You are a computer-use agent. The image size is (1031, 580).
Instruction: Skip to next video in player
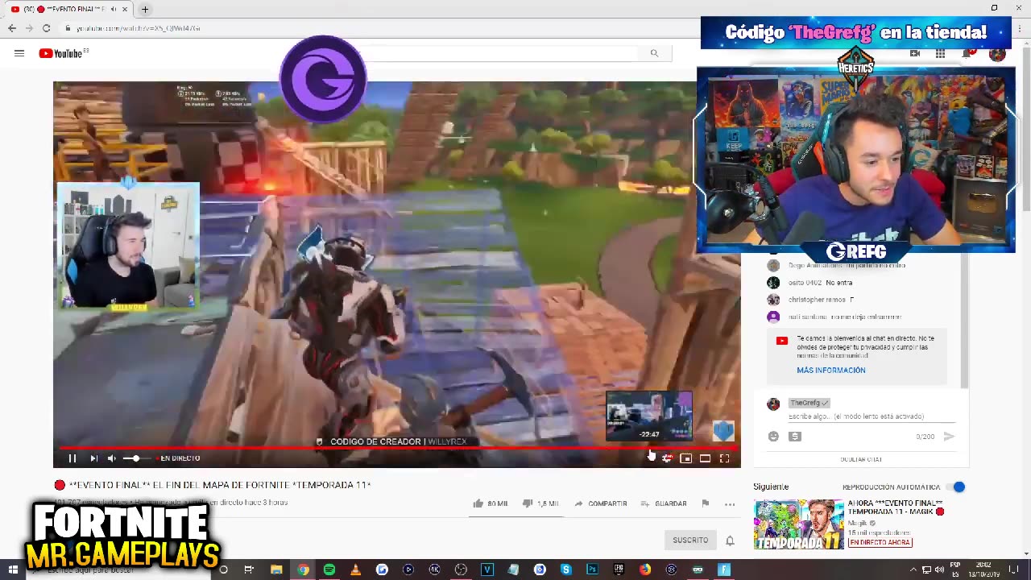pos(93,458)
